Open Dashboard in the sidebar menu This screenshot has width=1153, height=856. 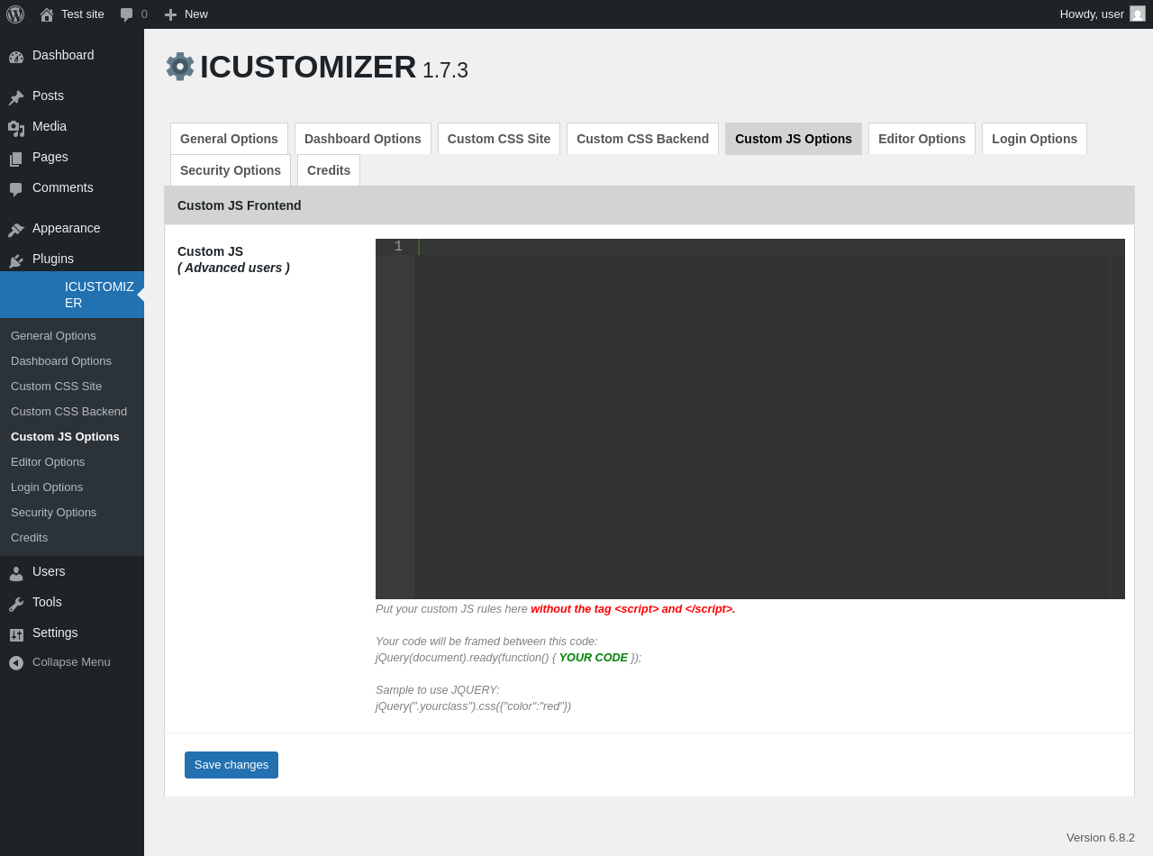[x=72, y=55]
